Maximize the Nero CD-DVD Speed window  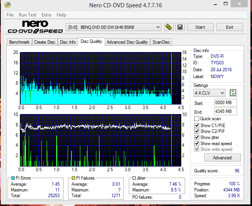226,3
